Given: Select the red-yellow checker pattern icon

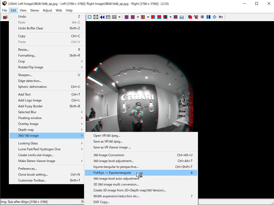Looking at the screenshot, I should [143, 17].
